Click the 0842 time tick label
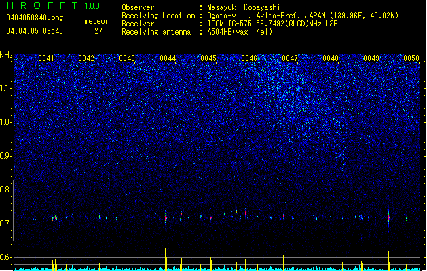 (86, 58)
